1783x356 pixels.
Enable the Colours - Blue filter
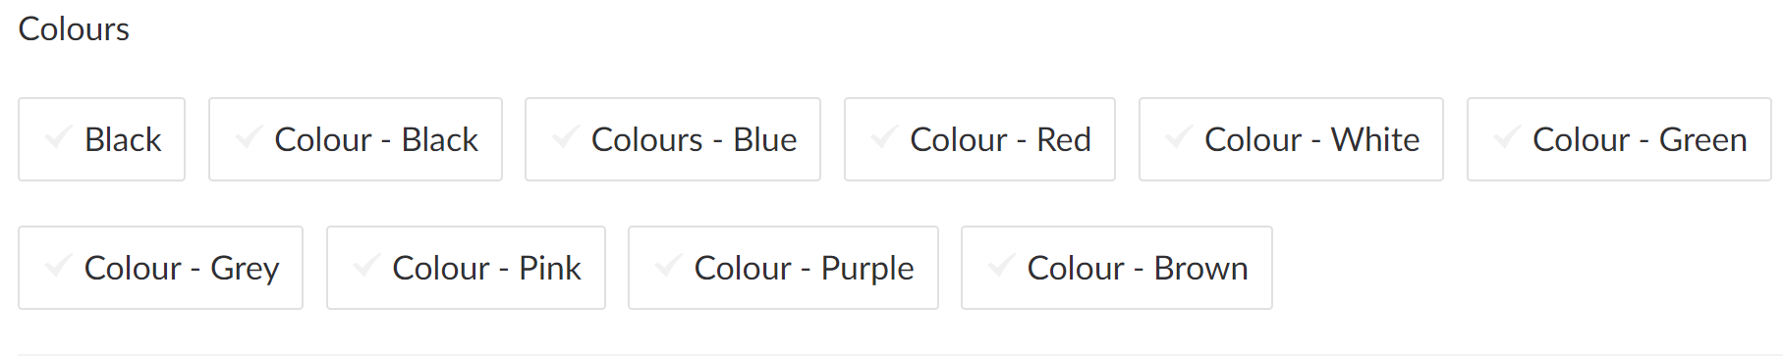point(673,139)
